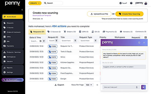The height and width of the screenshot is (94, 151).
Task: Focus the Title column search field
Action: click(x=67, y=41)
